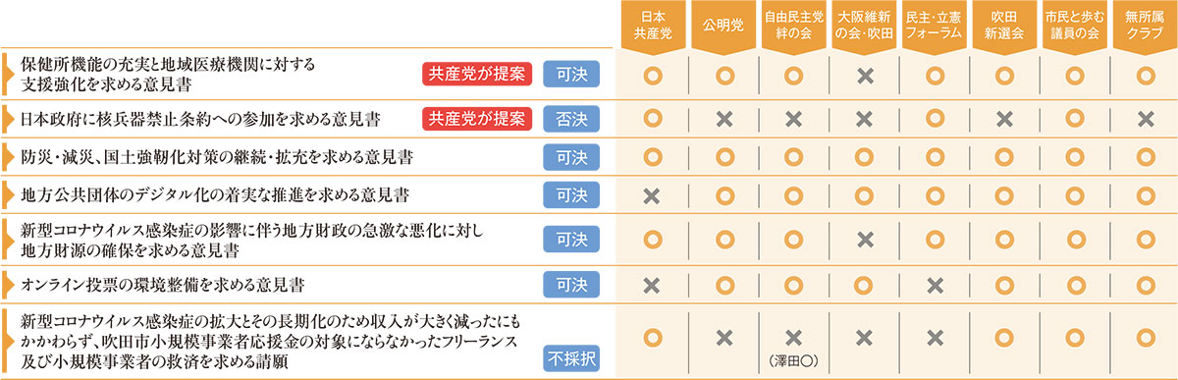Click the 自由民主党 絆の会 header
The image size is (1178, 380).
point(793,25)
